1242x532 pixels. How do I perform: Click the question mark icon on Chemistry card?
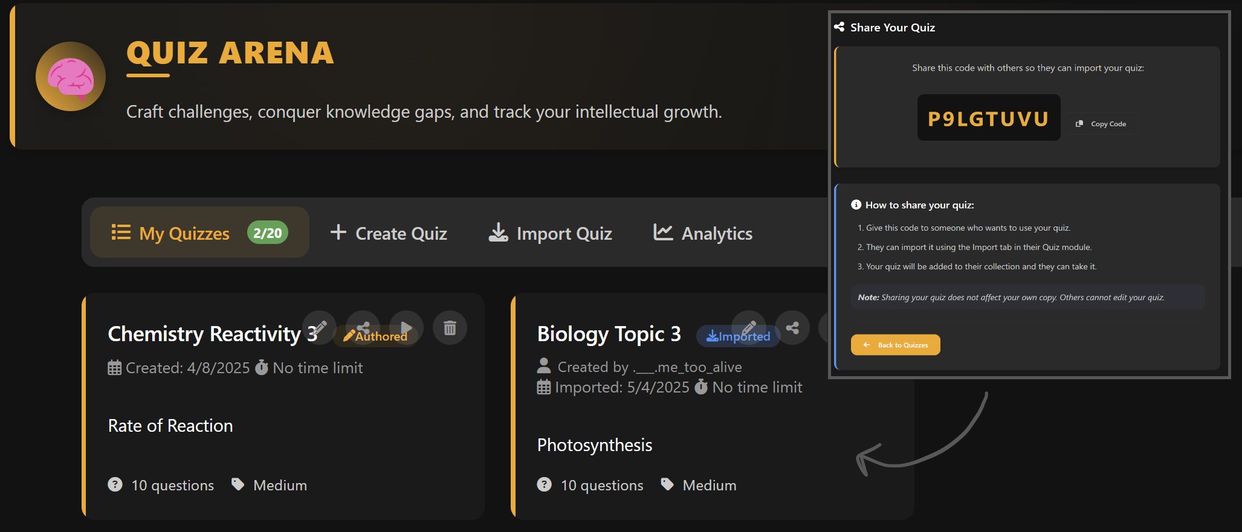115,484
